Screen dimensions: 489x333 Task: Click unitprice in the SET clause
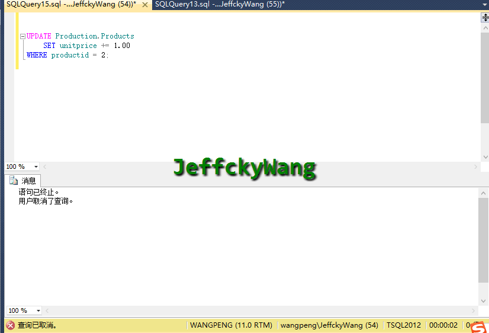click(x=78, y=46)
